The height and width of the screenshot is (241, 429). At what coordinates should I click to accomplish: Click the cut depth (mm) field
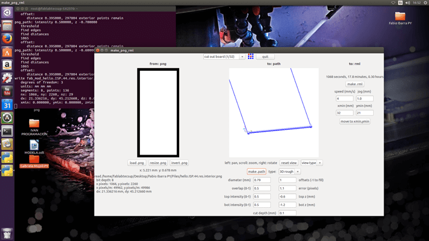coord(287,213)
